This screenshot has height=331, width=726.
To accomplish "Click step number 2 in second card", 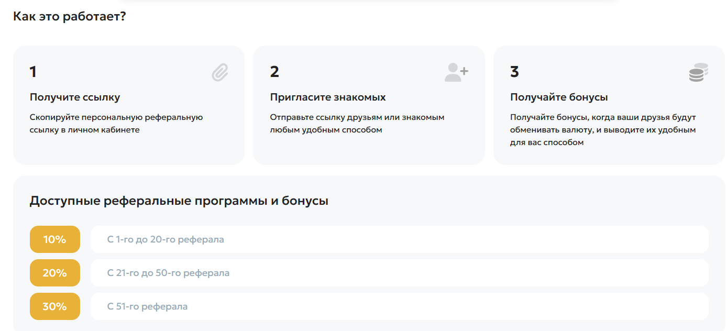I will [274, 72].
